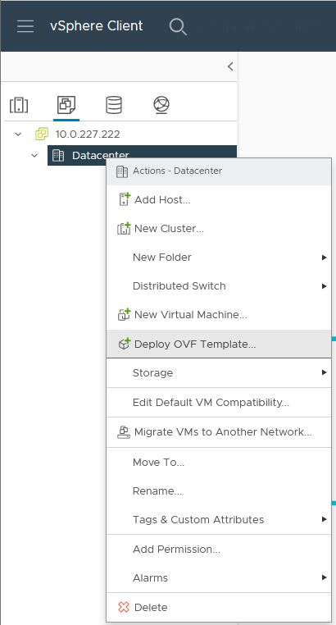Viewport: 336px width, 625px height.
Task: Expand Alarms submenu arrow
Action: tap(324, 577)
